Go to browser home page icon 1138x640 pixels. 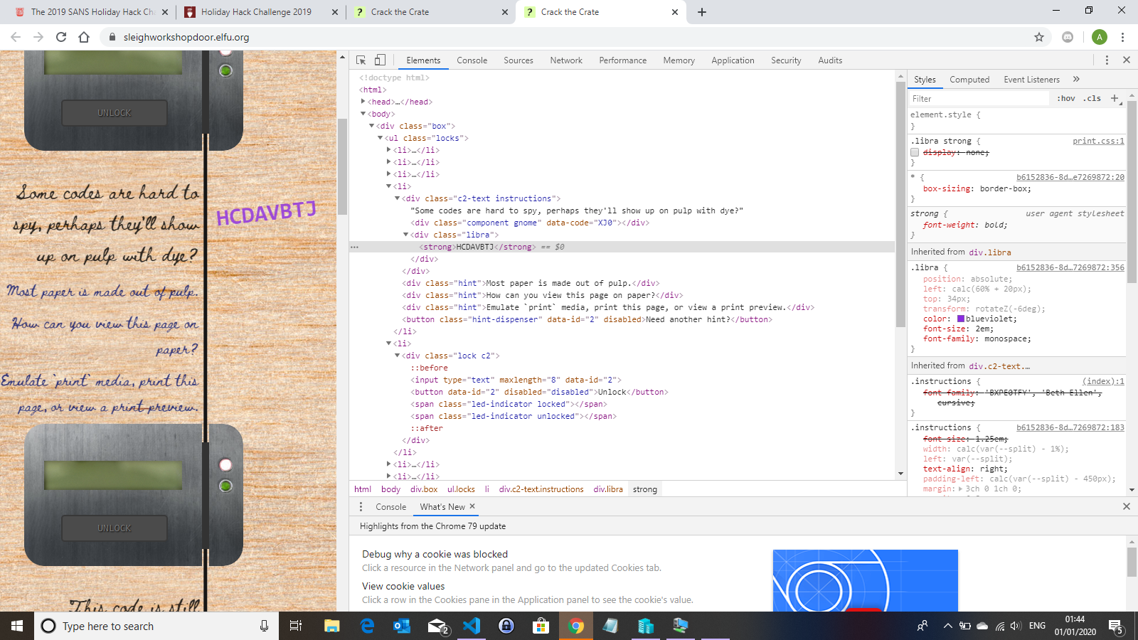(x=84, y=37)
